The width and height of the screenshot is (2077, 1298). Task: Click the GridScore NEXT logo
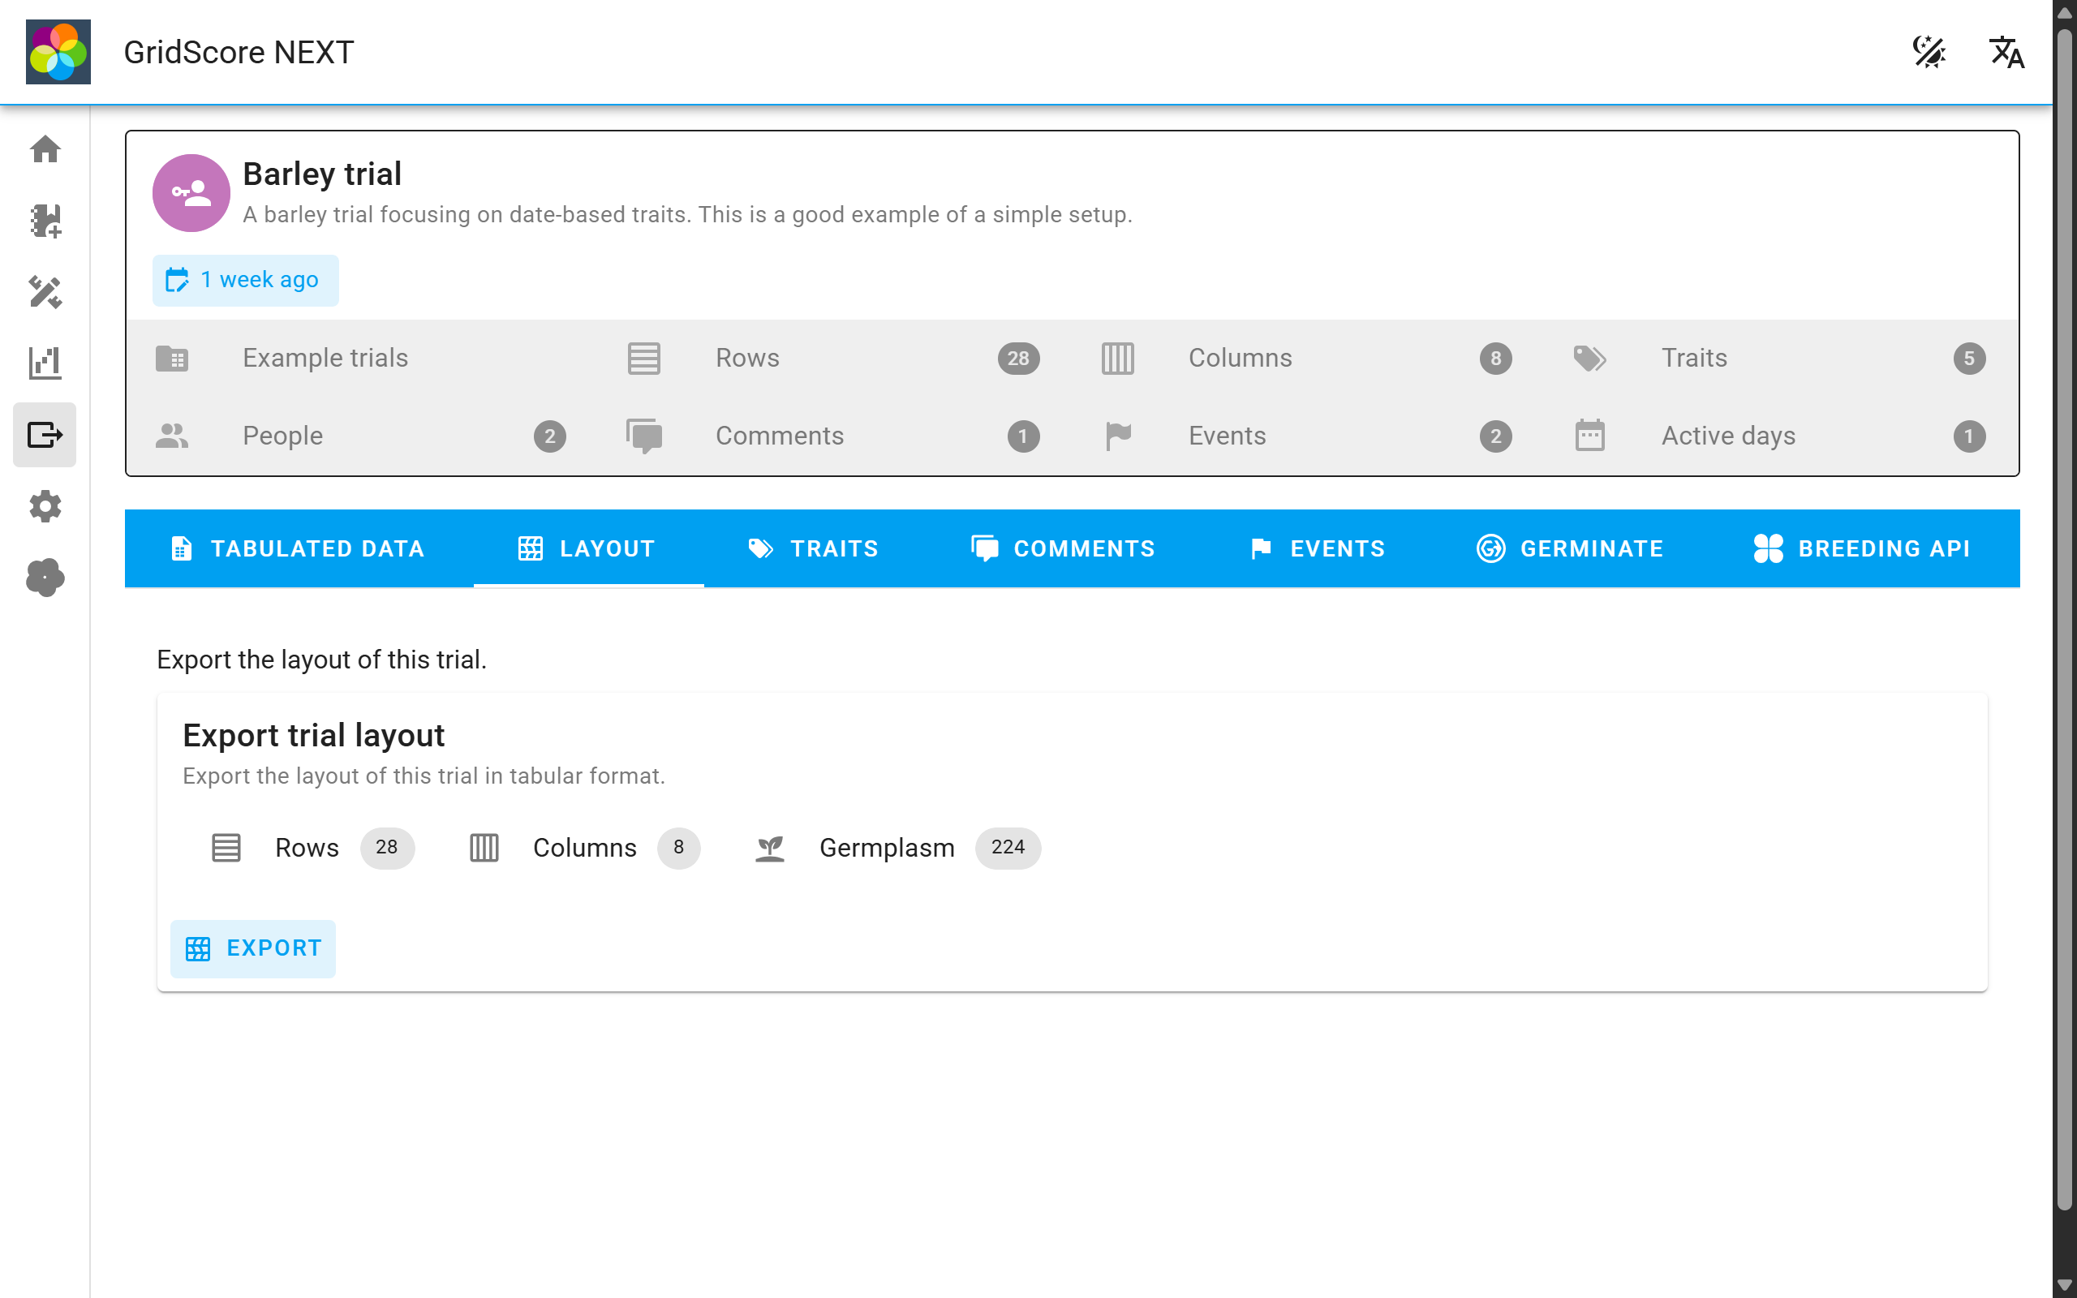coord(58,53)
